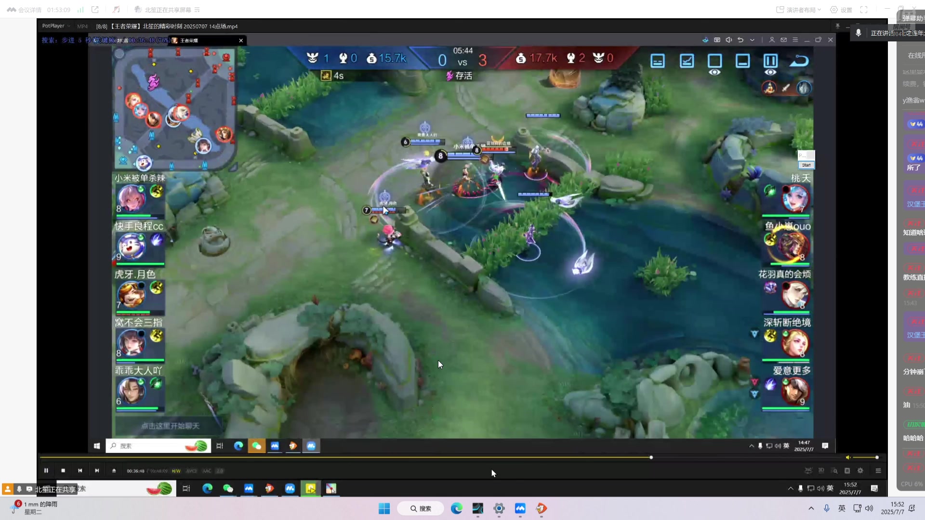
Task: Open PotPlayer settings gear on control bar
Action: 860,471
